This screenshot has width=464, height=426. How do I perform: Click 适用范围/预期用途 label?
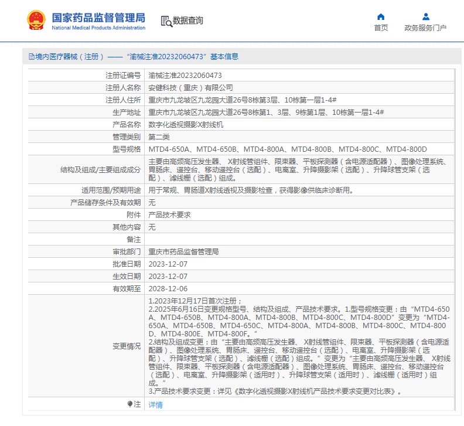tap(111, 190)
